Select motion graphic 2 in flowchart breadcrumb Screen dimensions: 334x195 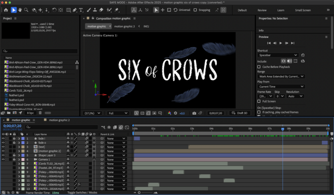tap(124, 26)
